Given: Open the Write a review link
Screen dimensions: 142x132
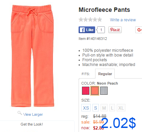Looking at the screenshot, I should click(x=123, y=20).
